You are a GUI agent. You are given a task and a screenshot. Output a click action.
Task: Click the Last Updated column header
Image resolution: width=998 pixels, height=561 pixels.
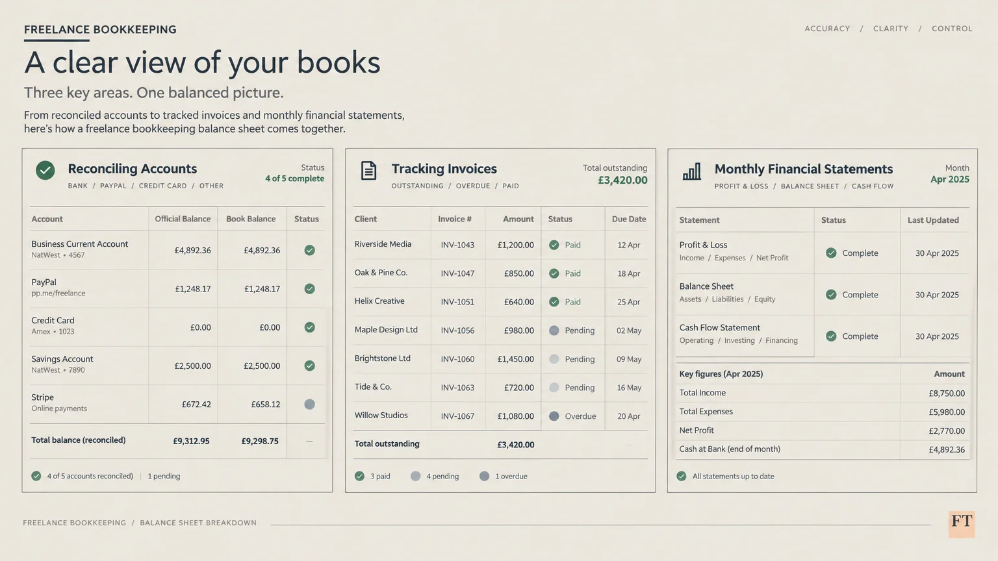pyautogui.click(x=933, y=220)
